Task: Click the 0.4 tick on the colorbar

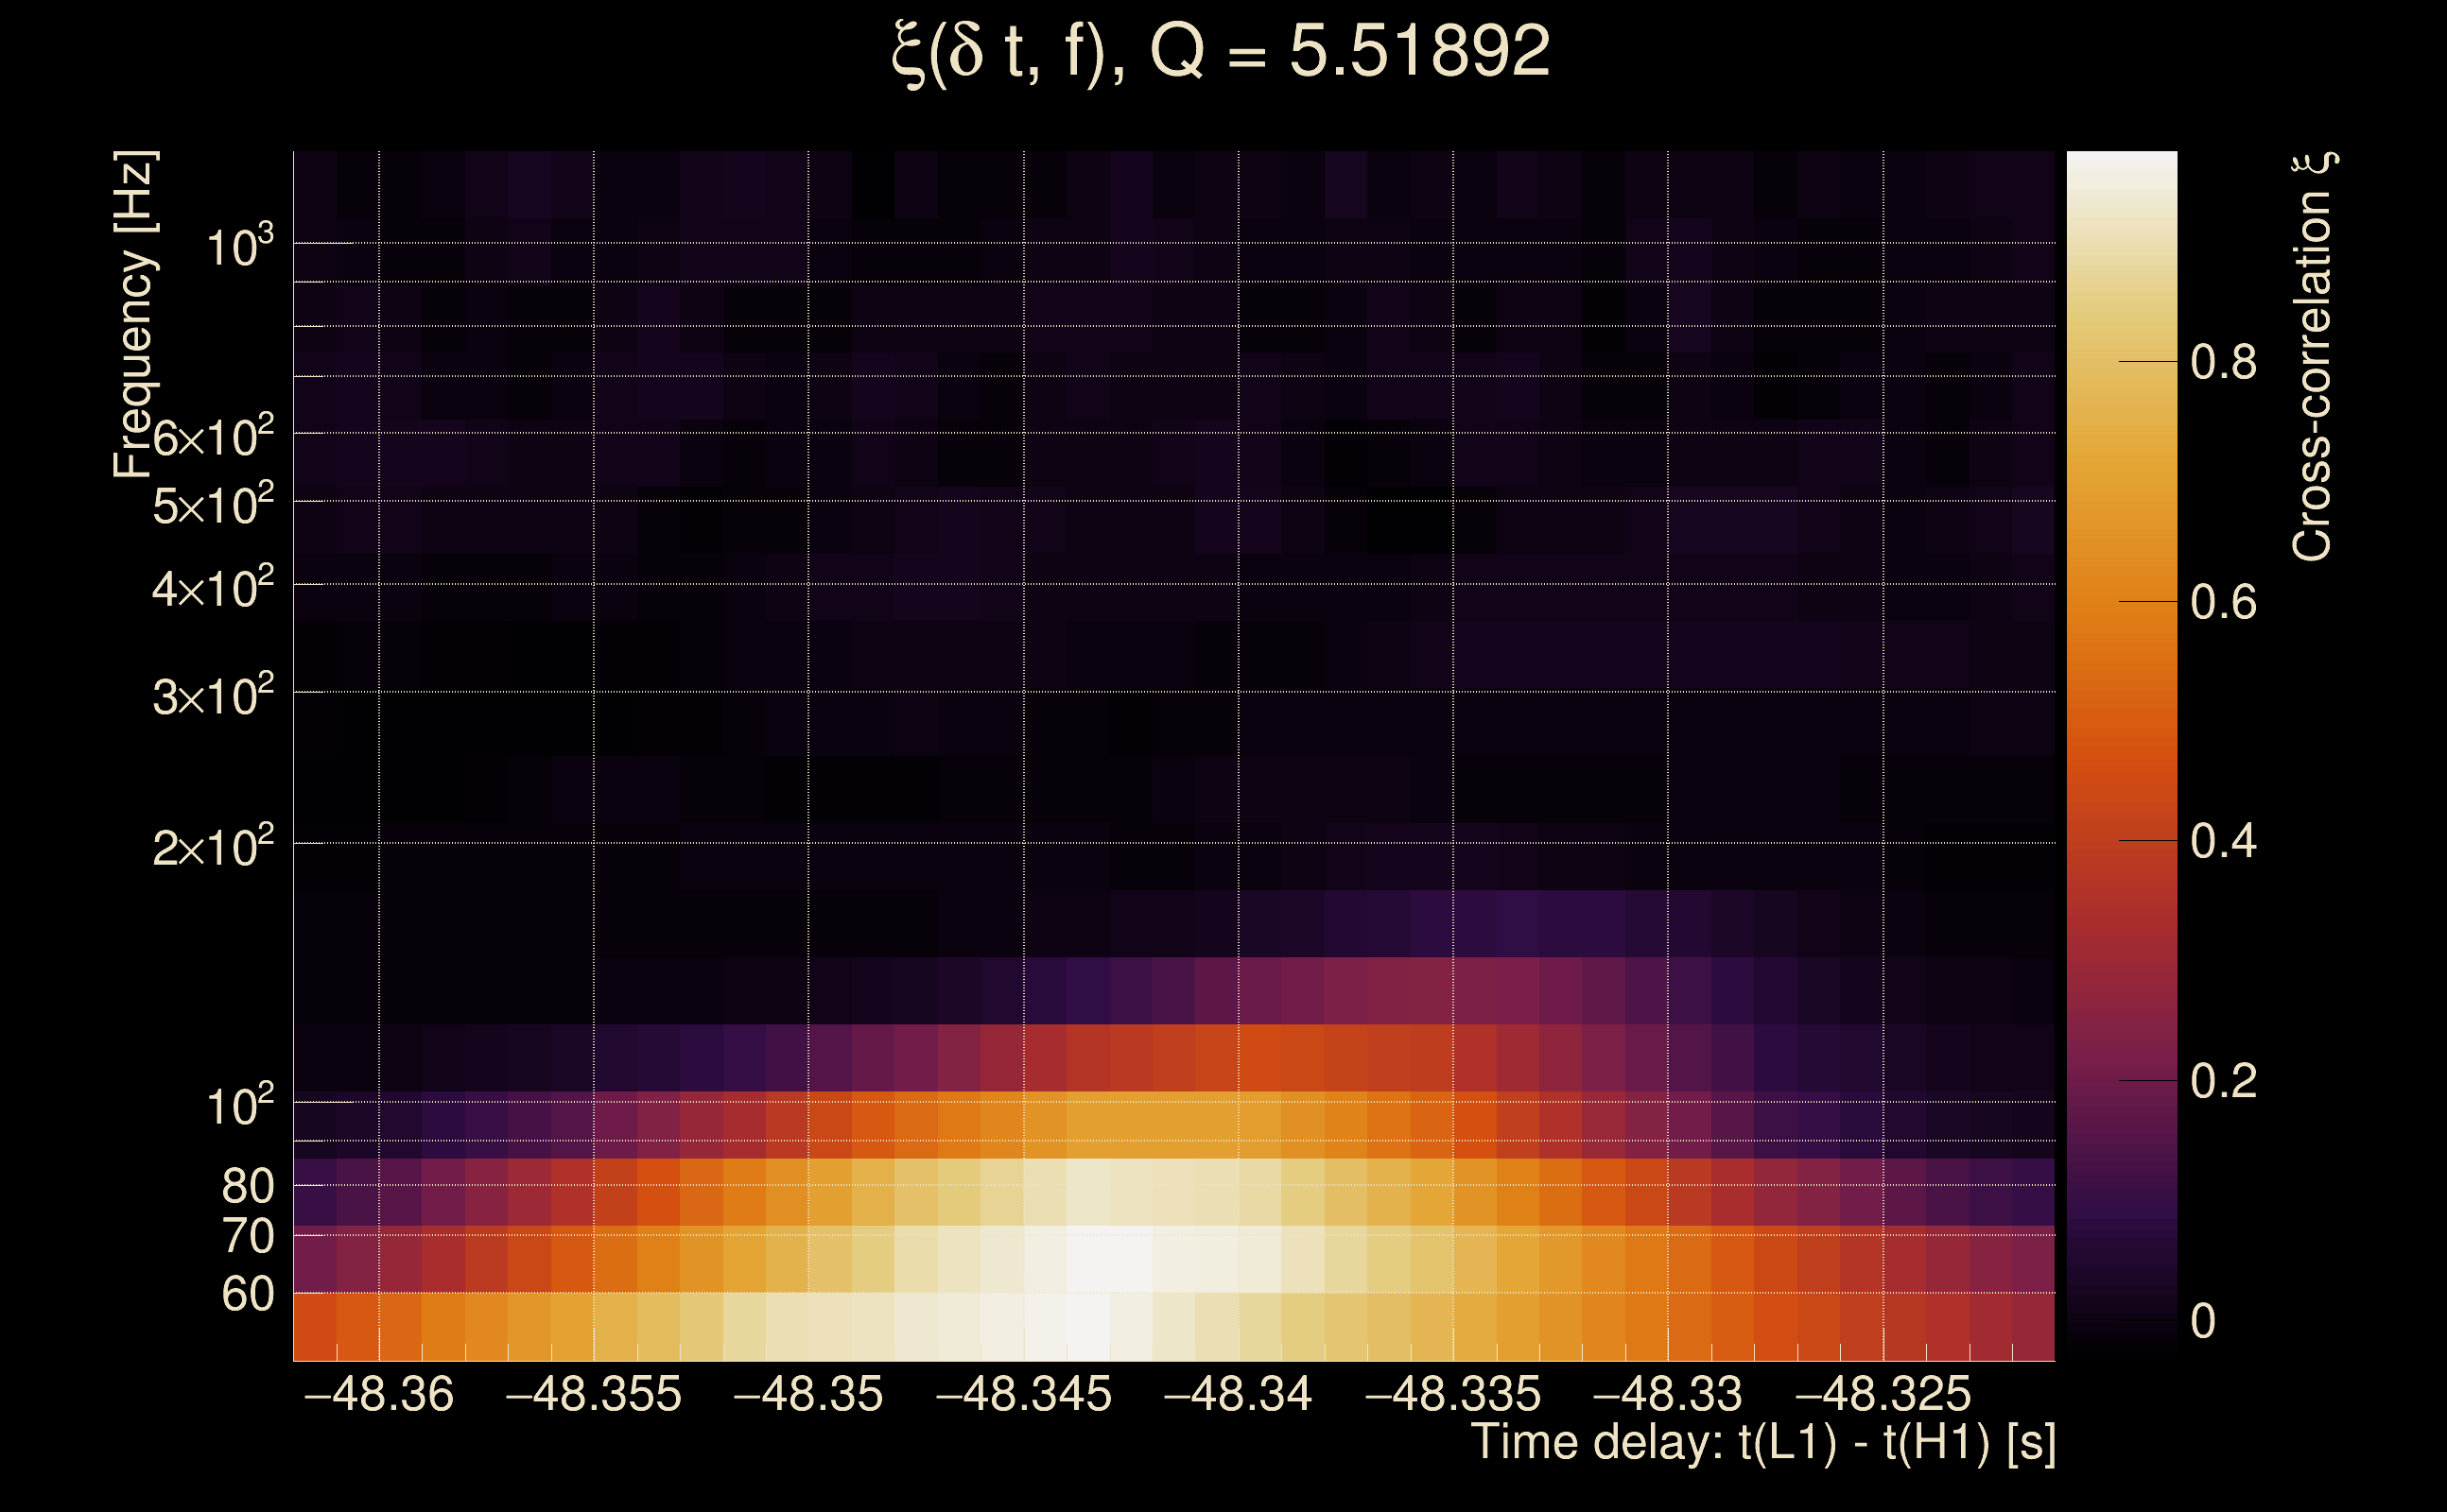Action: point(2222,841)
